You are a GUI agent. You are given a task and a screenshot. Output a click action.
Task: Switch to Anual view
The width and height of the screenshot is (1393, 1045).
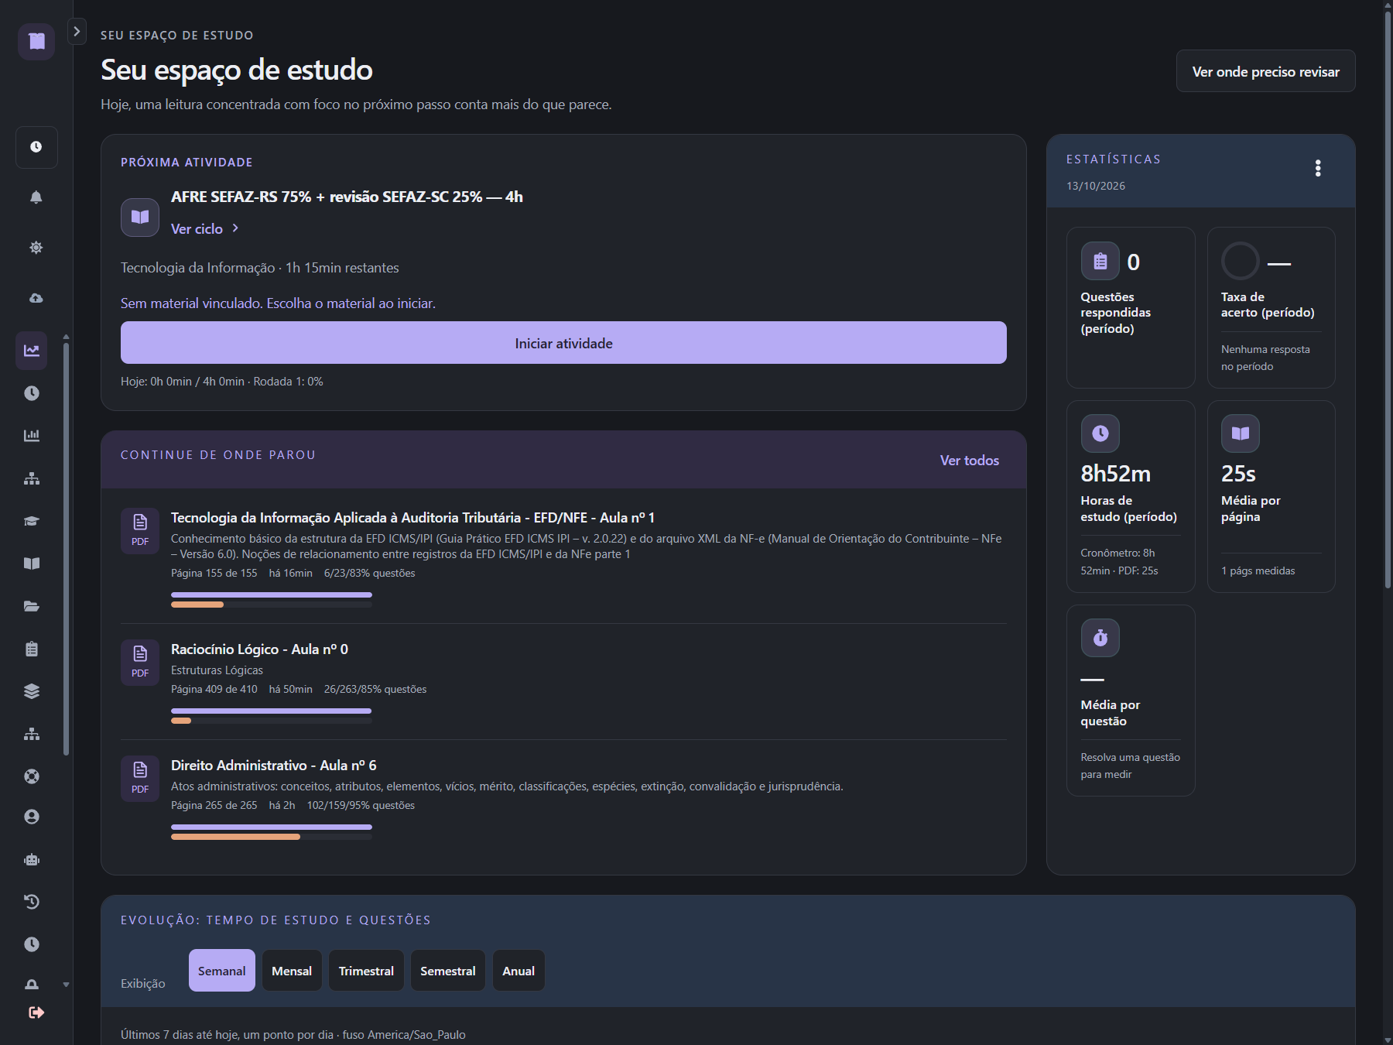click(519, 971)
